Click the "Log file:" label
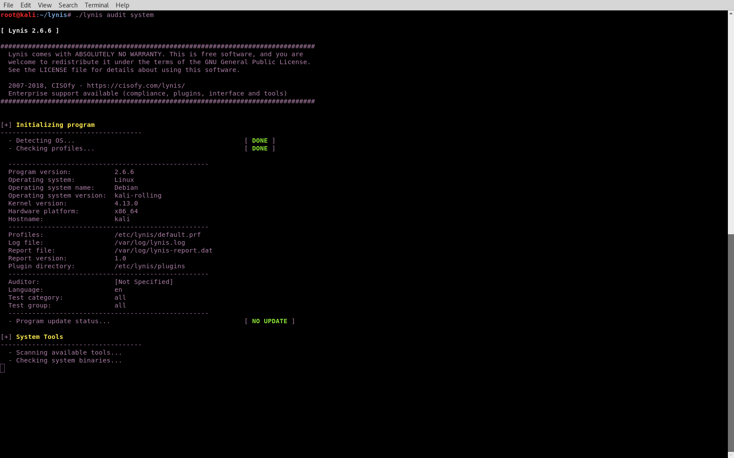734x458 pixels. click(26, 243)
